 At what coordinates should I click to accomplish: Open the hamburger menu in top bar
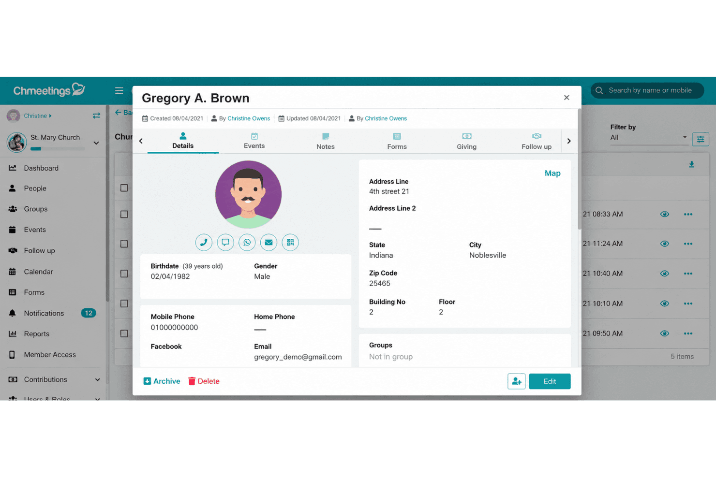tap(119, 90)
